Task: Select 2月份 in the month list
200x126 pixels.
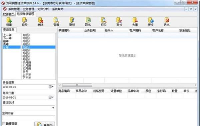Action: click(39, 38)
